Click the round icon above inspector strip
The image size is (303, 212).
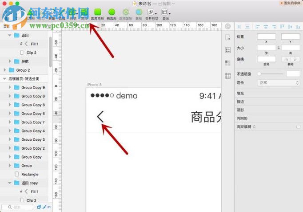(227, 26)
